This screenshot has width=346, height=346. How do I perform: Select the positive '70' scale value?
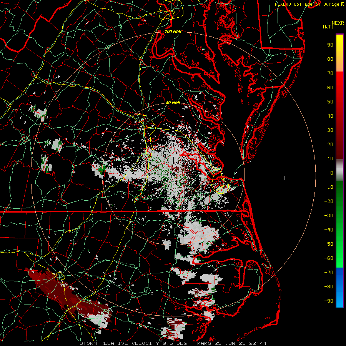pyautogui.click(x=330, y=73)
